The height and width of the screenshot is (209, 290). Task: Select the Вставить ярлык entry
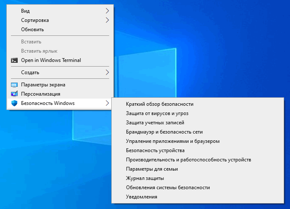click(x=60, y=51)
